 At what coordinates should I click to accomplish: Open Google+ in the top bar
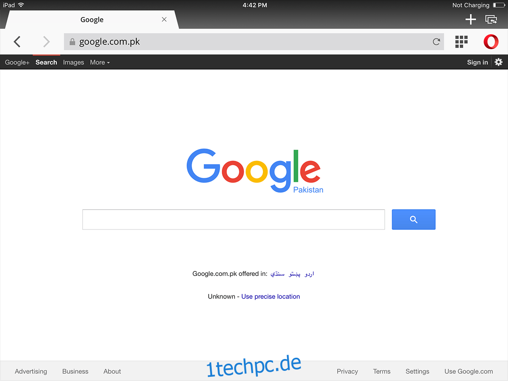(x=17, y=62)
